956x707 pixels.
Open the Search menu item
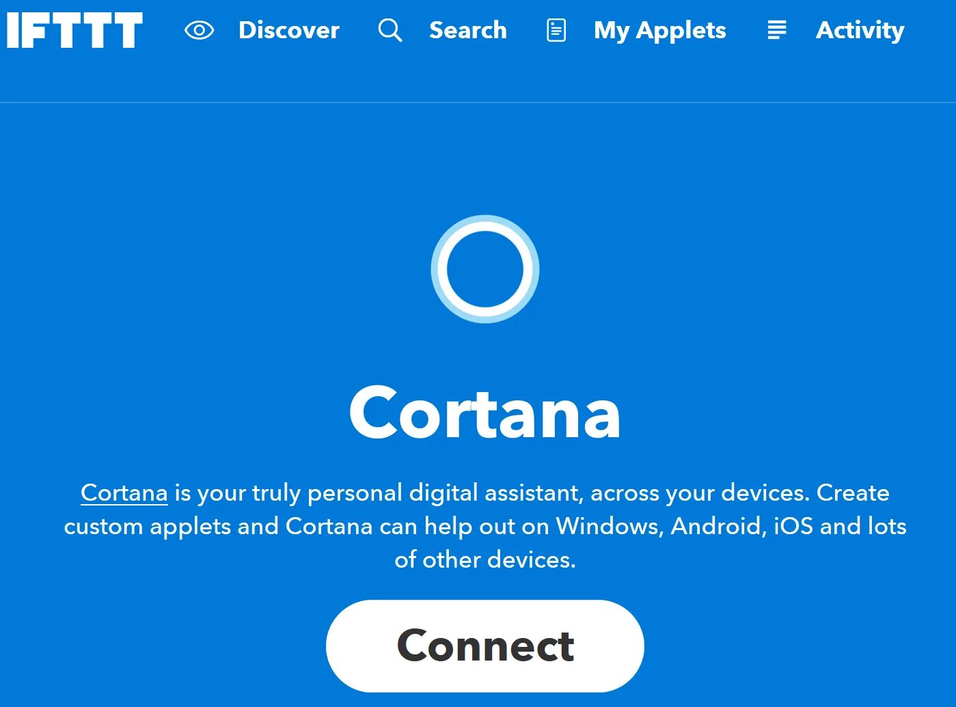click(x=468, y=30)
